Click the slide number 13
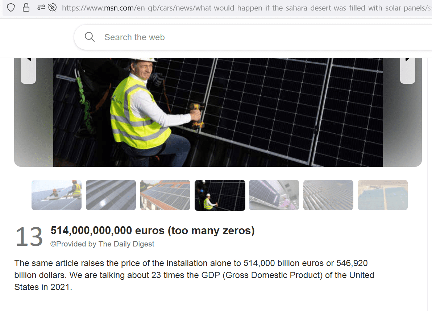Image resolution: width=432 pixels, height=311 pixels. (29, 237)
